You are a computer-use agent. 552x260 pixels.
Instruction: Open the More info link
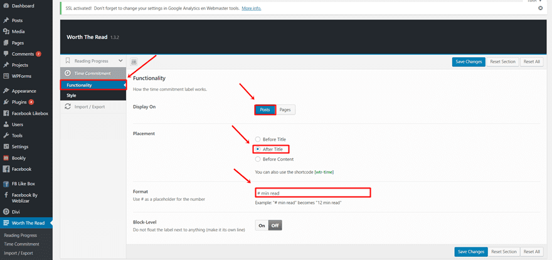(x=252, y=8)
